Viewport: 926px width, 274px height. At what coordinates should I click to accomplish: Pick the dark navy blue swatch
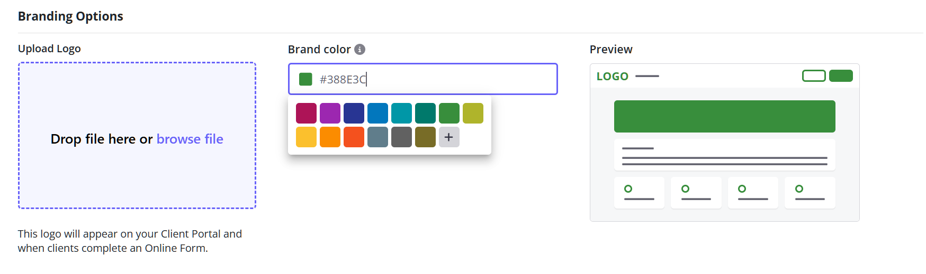354,114
